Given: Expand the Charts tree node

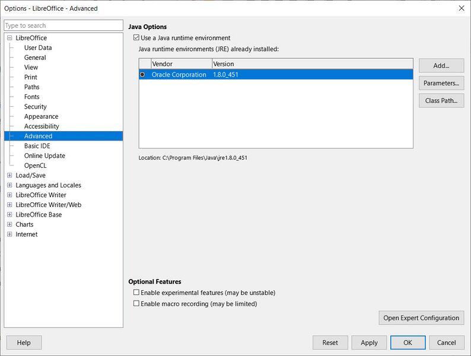Looking at the screenshot, I should pyautogui.click(x=9, y=224).
